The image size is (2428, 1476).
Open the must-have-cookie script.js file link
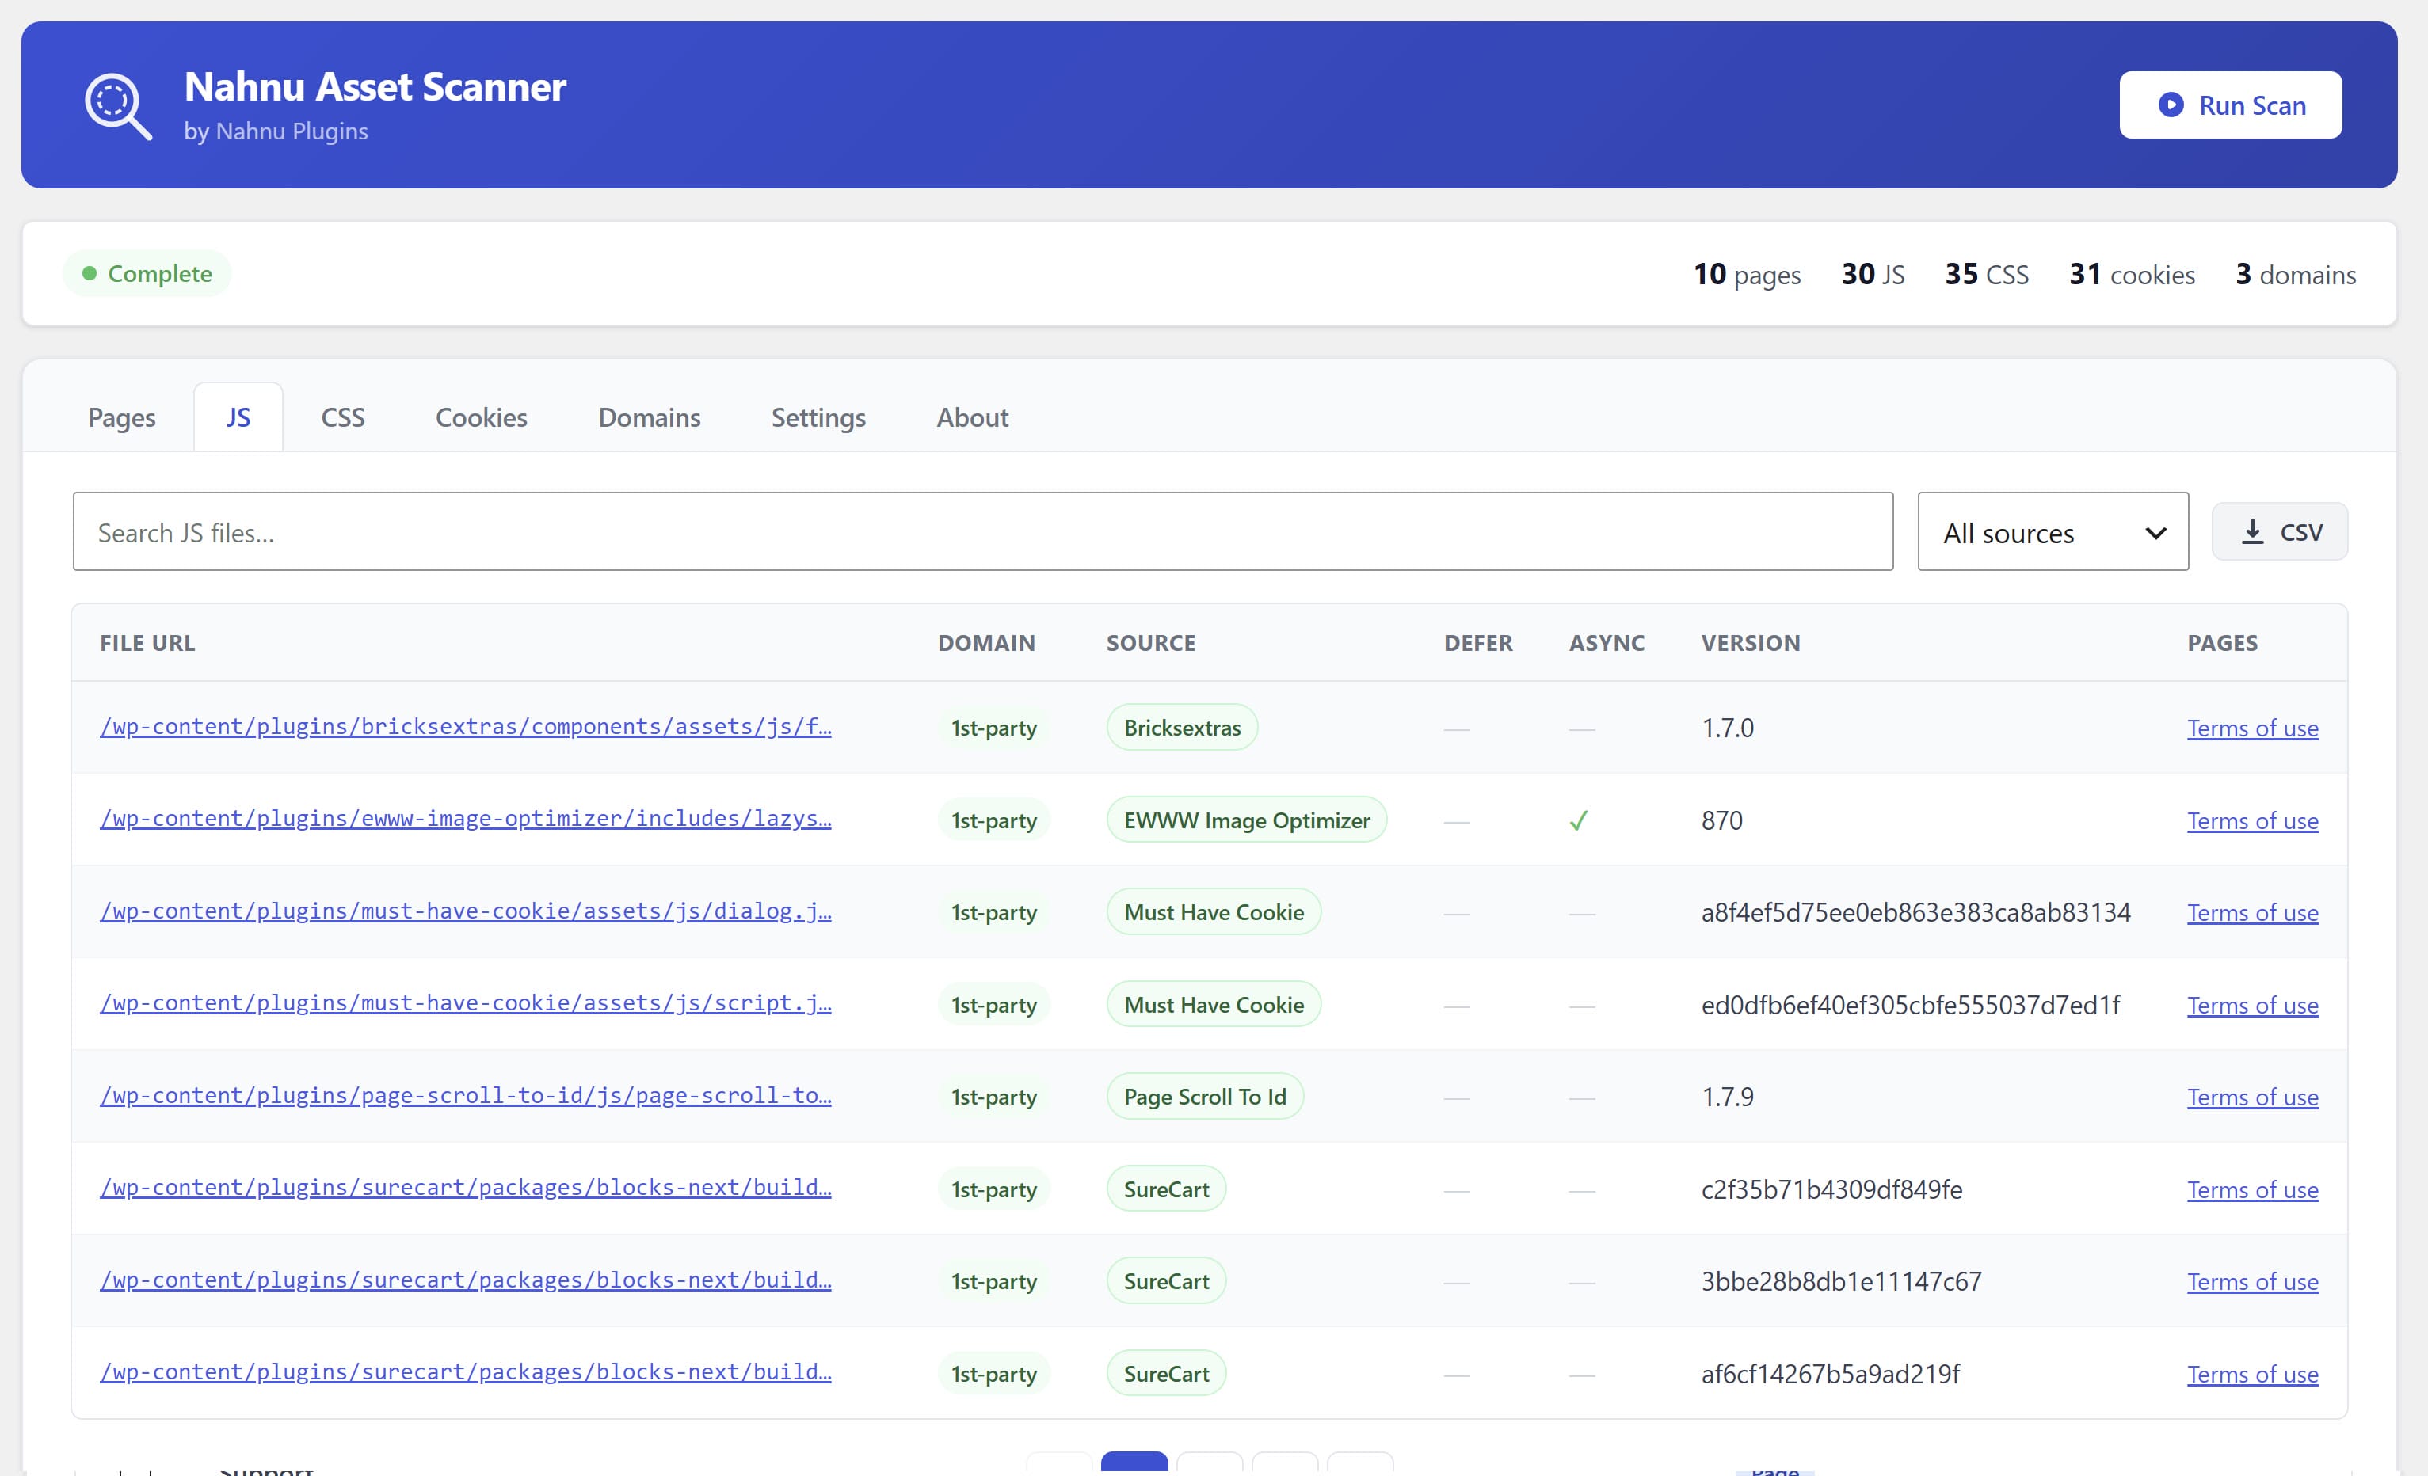(x=466, y=1003)
